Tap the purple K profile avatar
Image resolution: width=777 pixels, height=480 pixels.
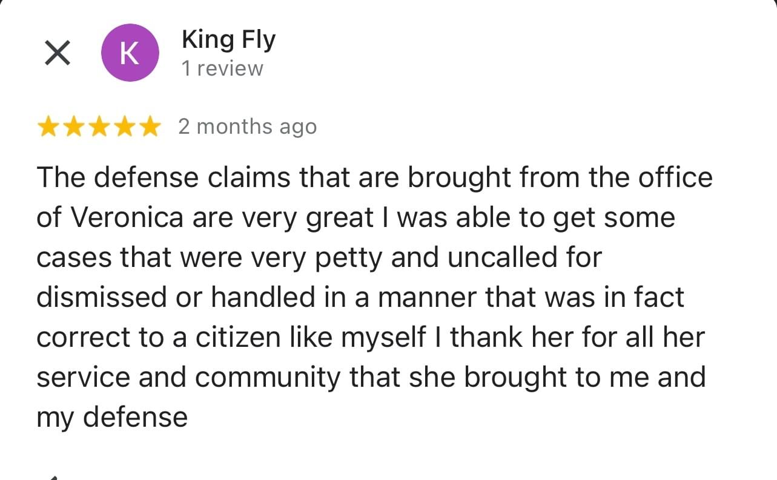coord(130,53)
